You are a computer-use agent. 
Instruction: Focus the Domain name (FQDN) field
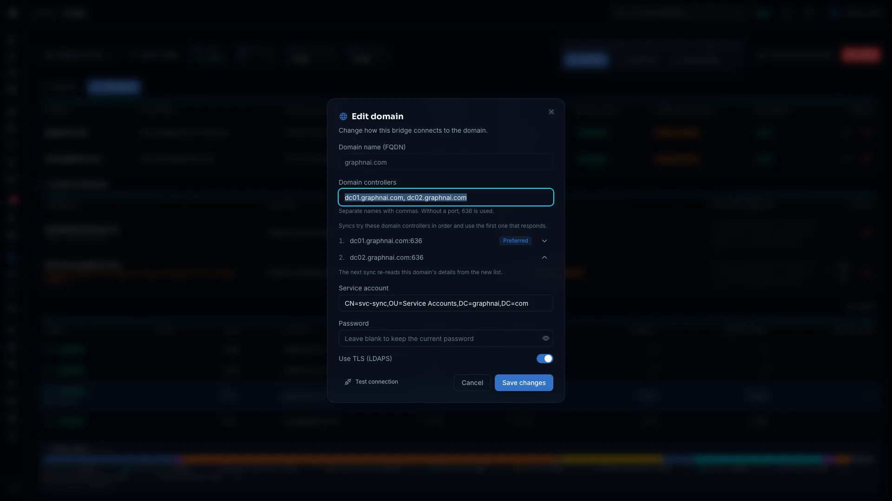[446, 162]
